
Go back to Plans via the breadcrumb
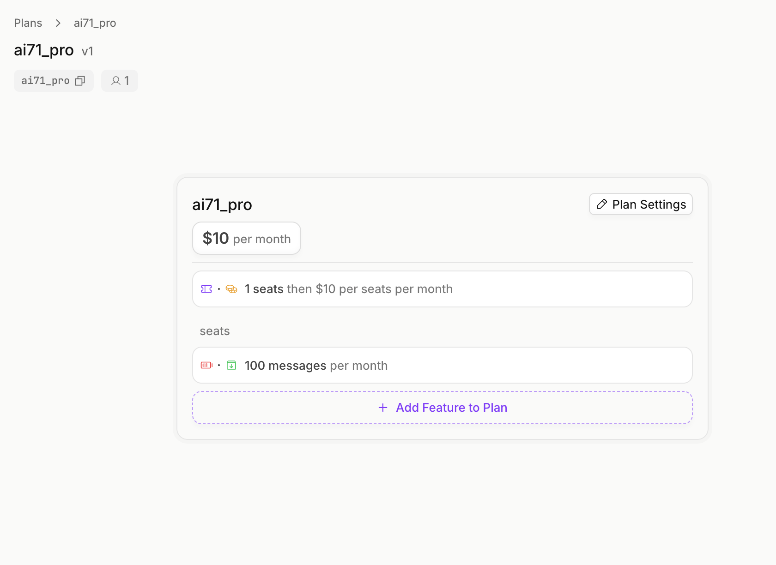pyautogui.click(x=28, y=23)
